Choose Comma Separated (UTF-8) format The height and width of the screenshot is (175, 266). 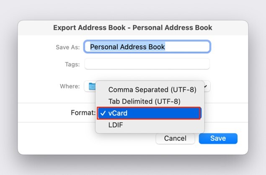point(152,90)
